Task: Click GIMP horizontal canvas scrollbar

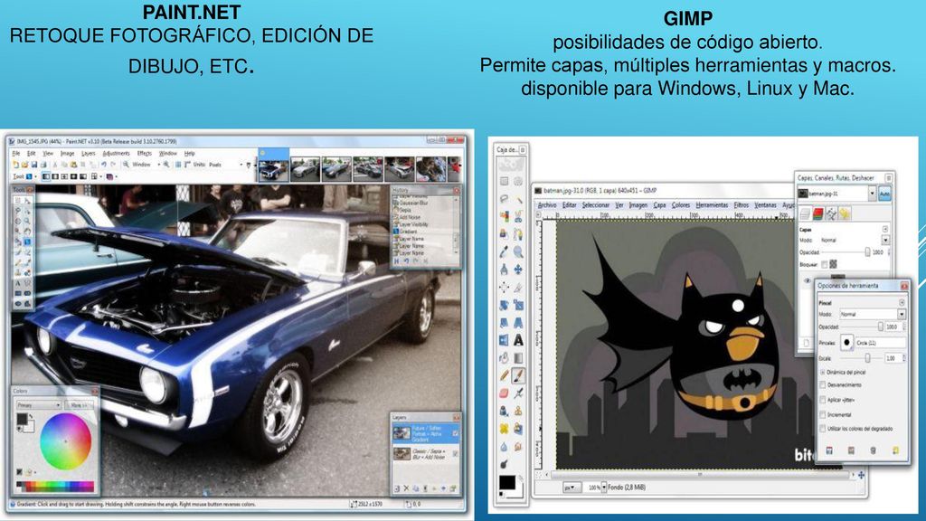Action: click(699, 475)
